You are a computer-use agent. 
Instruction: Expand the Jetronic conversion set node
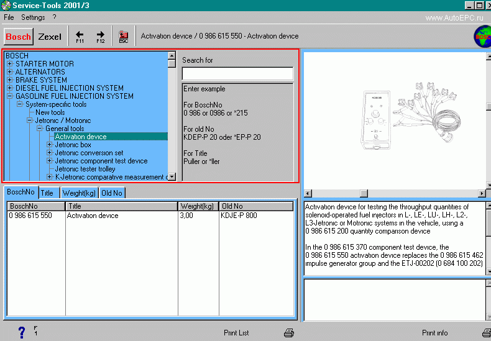click(50, 153)
